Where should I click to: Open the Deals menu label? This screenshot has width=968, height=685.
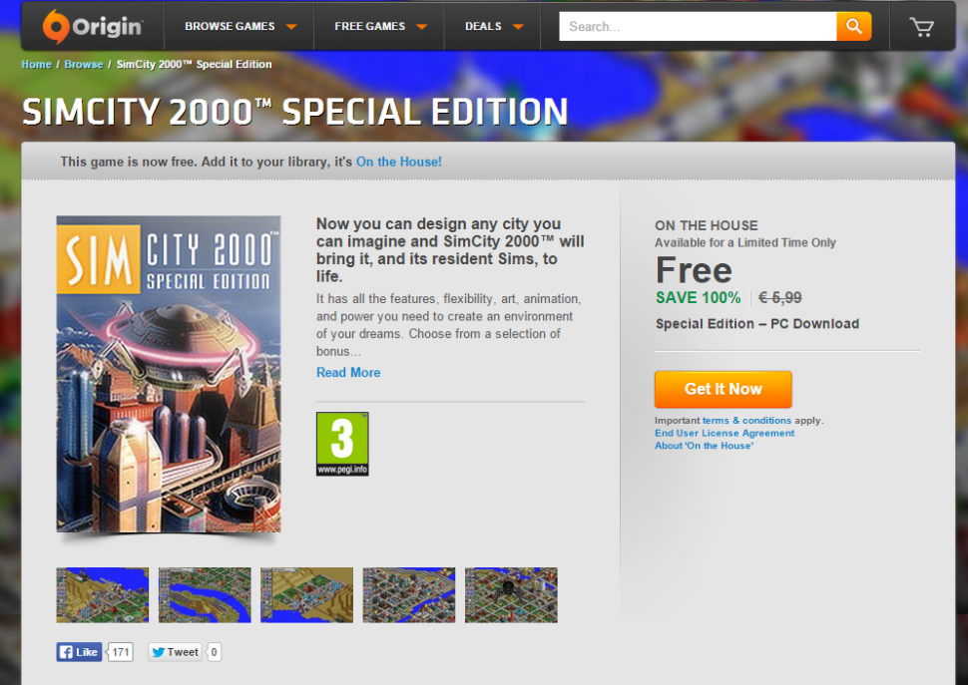483,27
